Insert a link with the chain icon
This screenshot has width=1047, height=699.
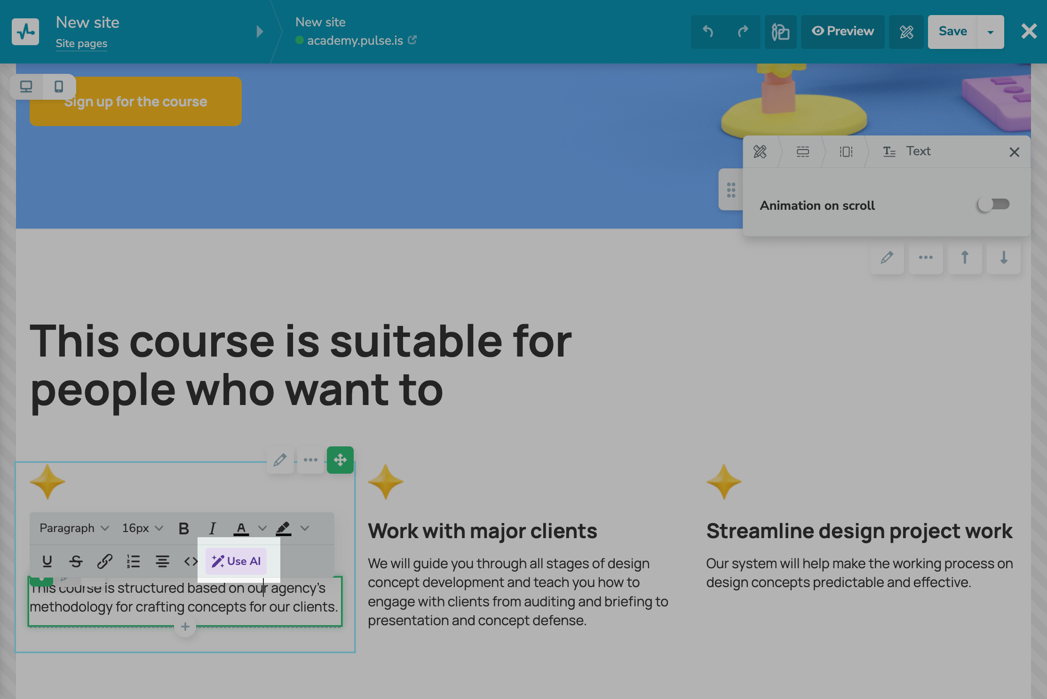point(104,561)
